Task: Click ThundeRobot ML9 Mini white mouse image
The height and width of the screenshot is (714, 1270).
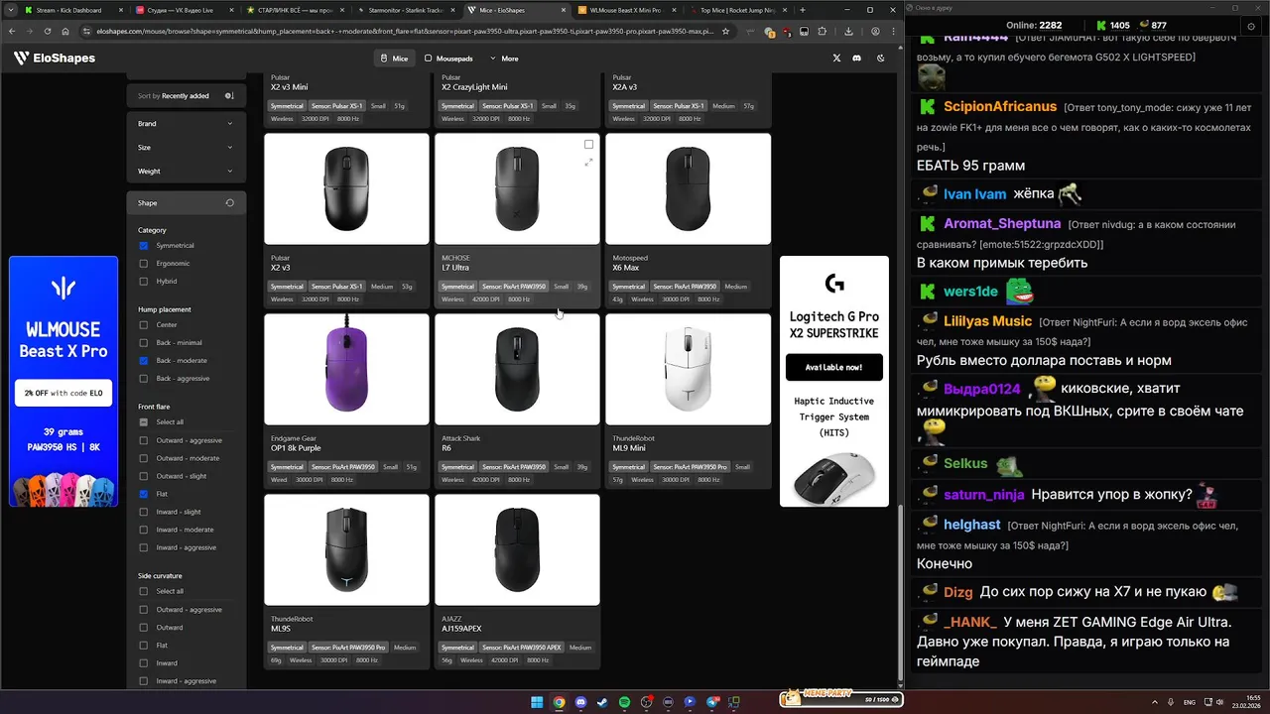Action: click(688, 369)
